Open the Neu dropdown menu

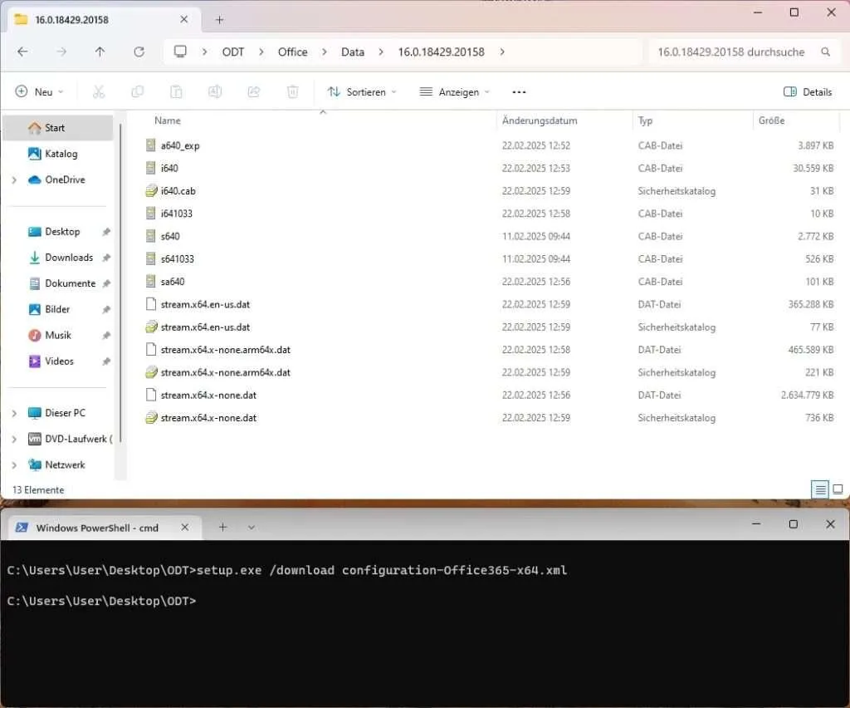[40, 92]
